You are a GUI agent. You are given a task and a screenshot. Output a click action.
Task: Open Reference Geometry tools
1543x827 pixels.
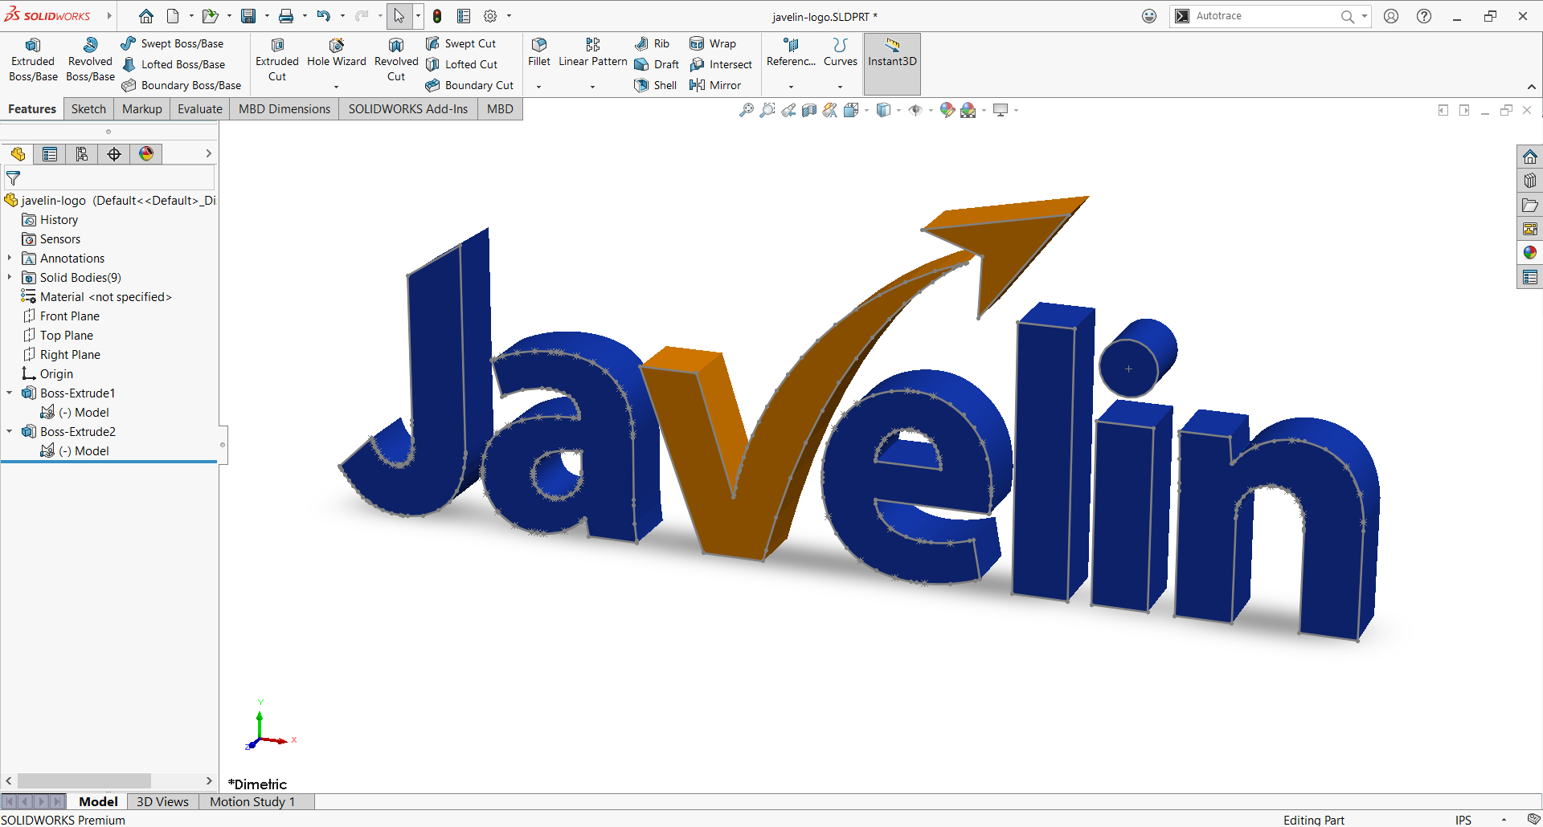click(791, 53)
